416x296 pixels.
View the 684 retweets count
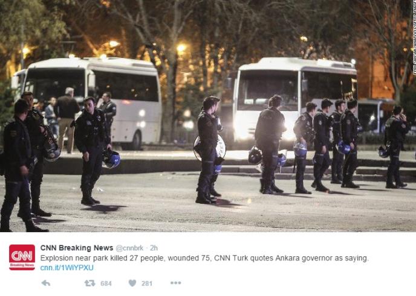[x=106, y=283]
